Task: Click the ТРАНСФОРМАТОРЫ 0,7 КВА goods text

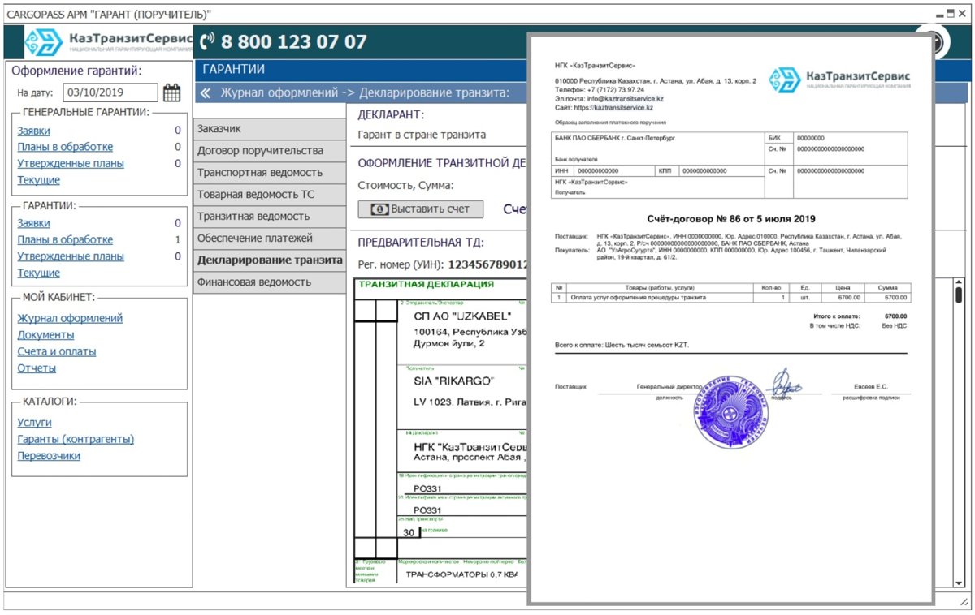Action: point(461,575)
